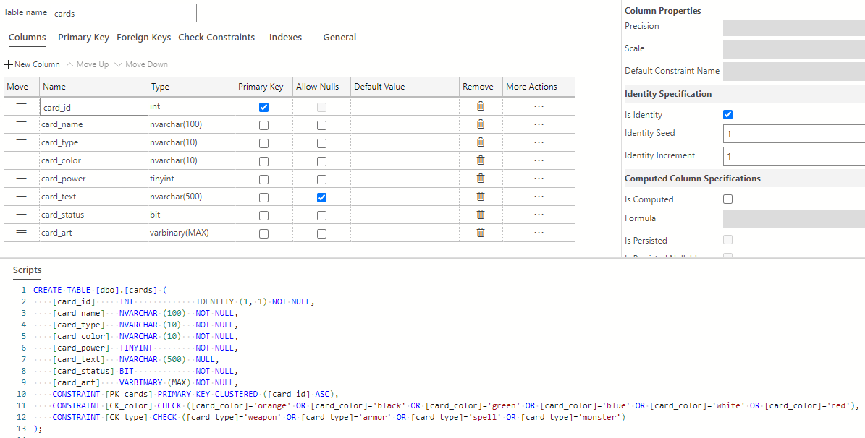Open card_color's nvarchar(10) type dropdown
865x438 pixels.
pos(191,161)
